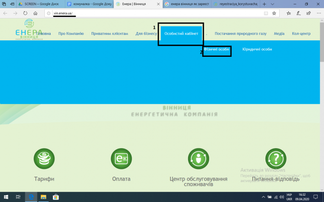The image size is (324, 202).
Task: Open a new browser tab with plus
Action: click(264, 4)
